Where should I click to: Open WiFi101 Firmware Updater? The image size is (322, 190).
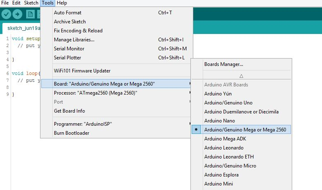116,71
